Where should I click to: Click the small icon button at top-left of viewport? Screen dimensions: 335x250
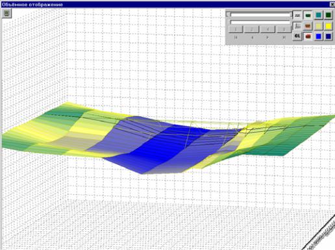[x=6, y=14]
